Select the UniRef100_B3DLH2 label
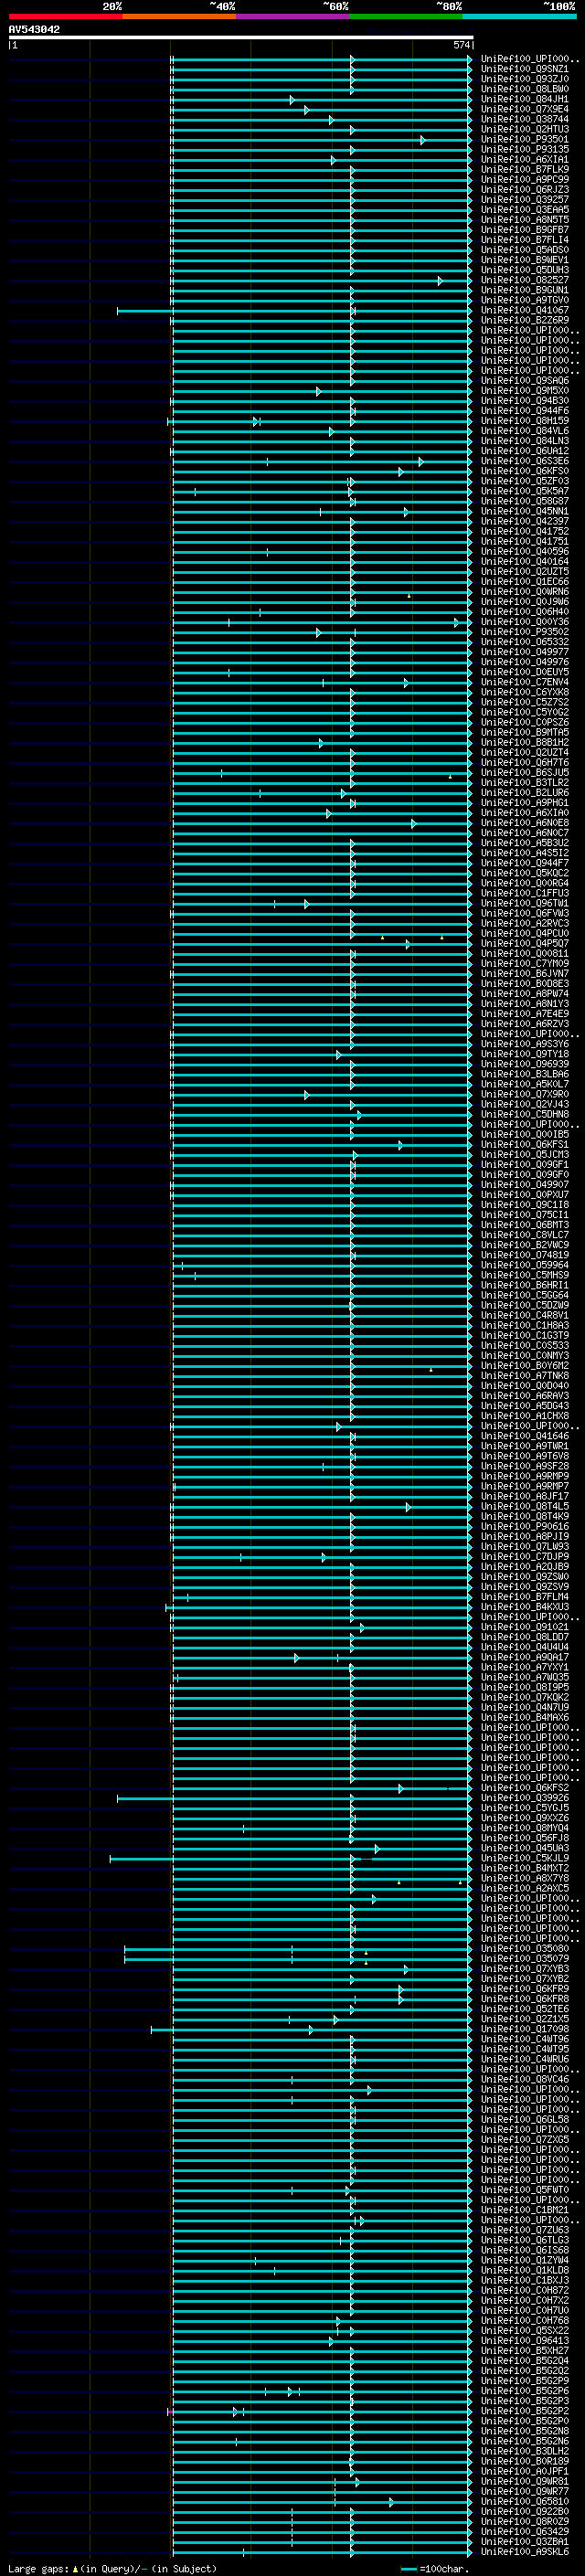Screen dimensions: 585x2576 click(x=524, y=2451)
